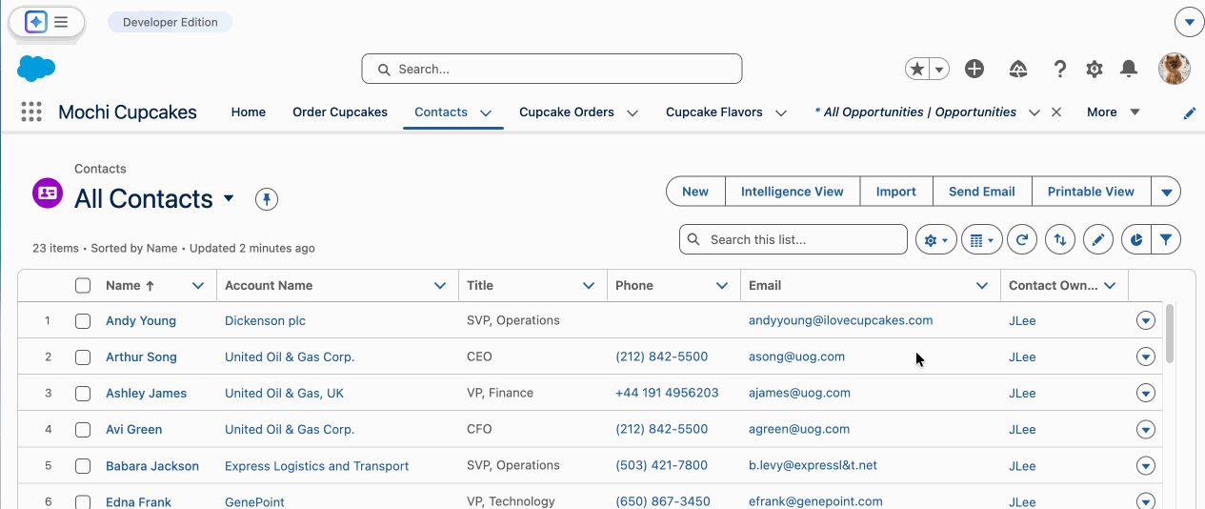Open the Setup gear icon
Viewport: 1205px width, 509px height.
(x=1095, y=69)
